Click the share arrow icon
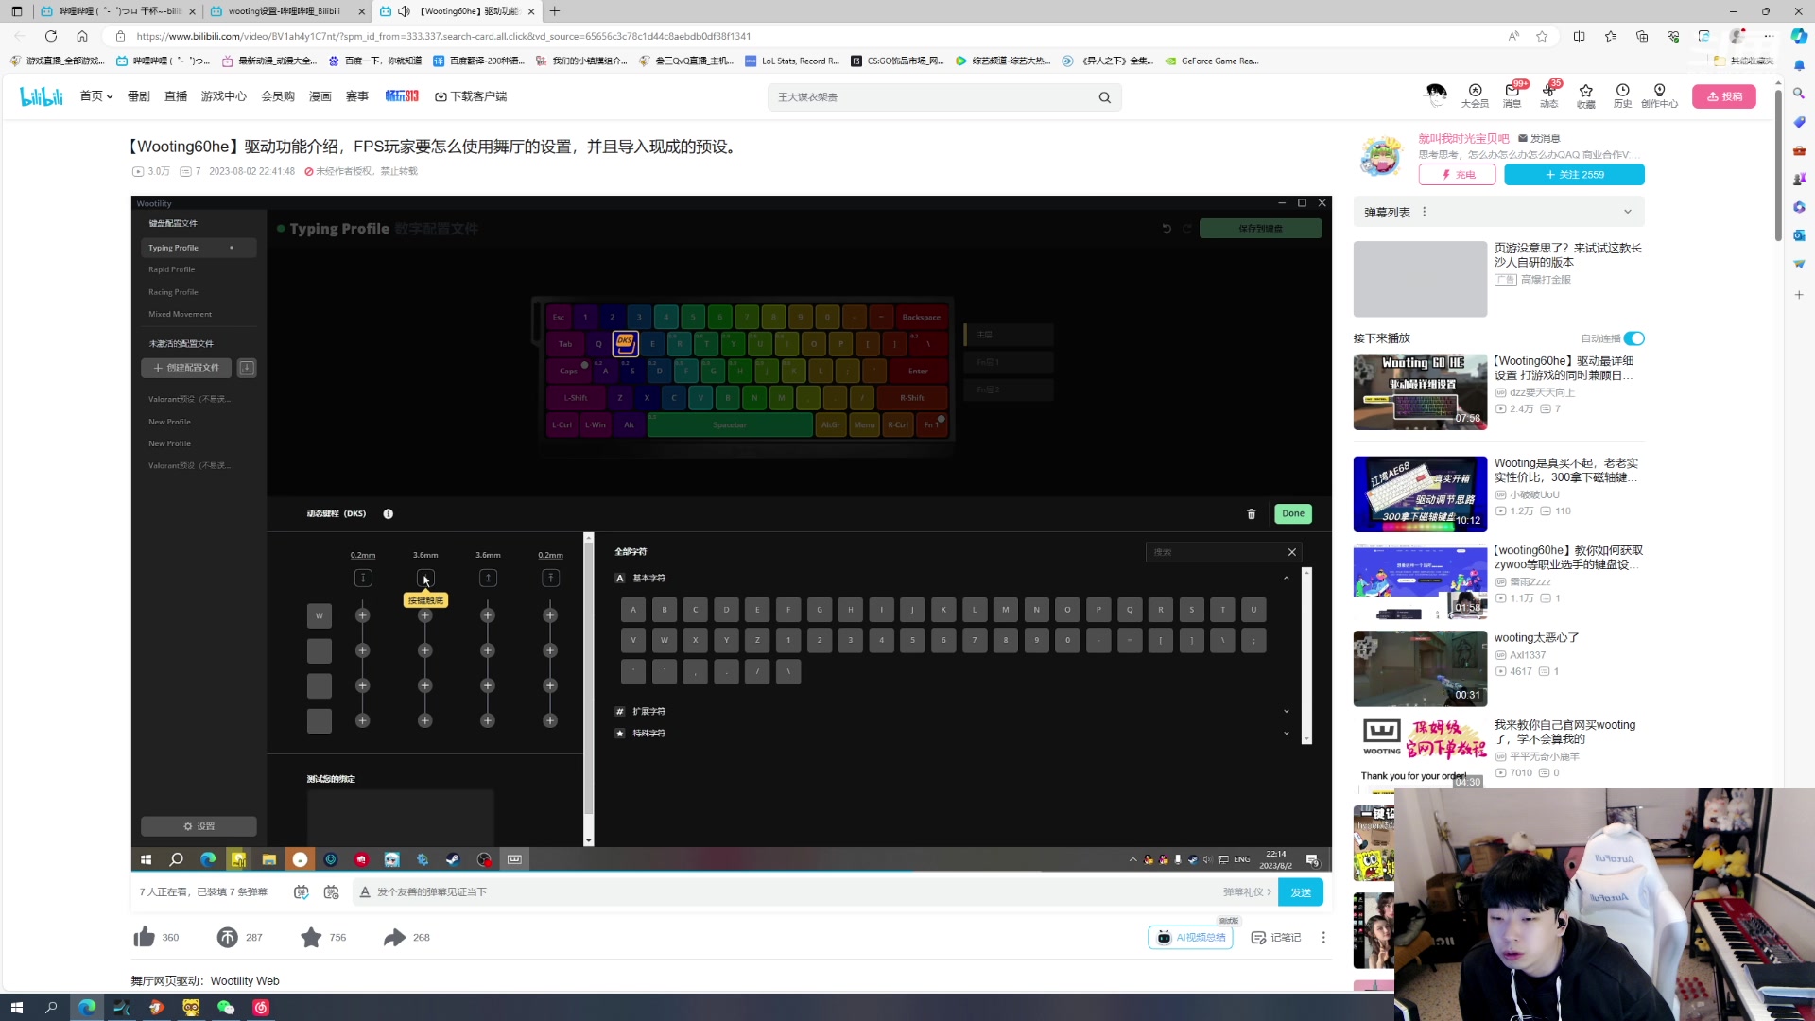1815x1021 pixels. point(394,937)
